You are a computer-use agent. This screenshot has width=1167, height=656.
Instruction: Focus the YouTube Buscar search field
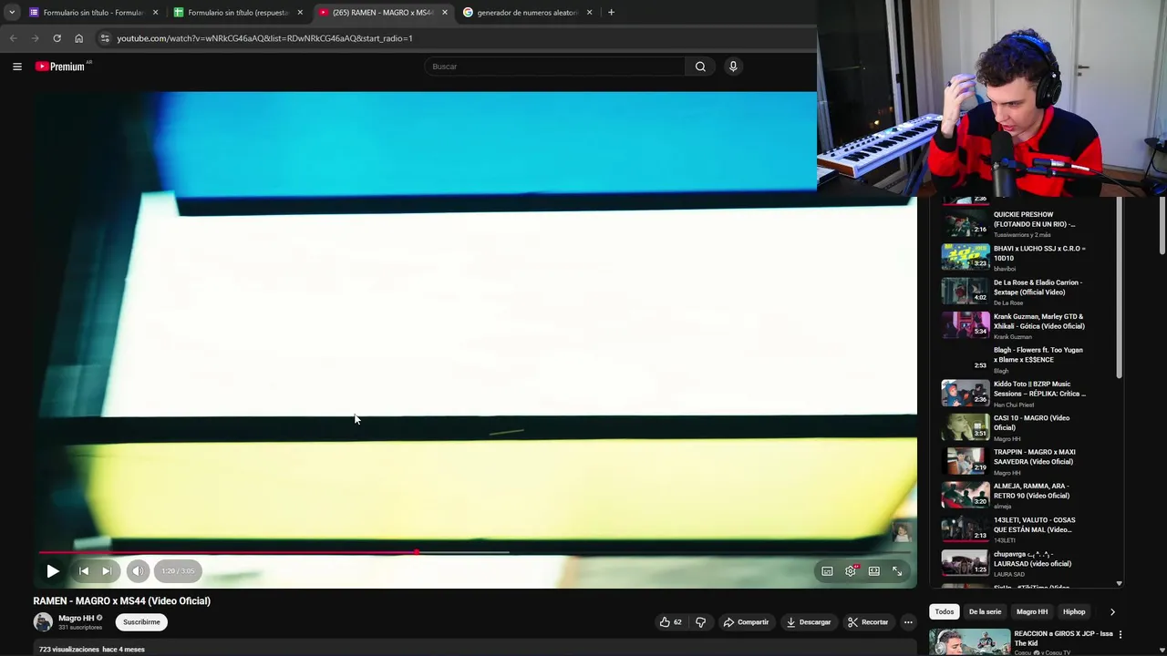coord(554,67)
